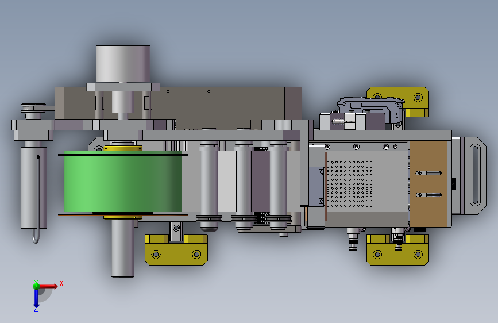Select the rightmost of the three guide rollers
The height and width of the screenshot is (323, 498).
coord(279,185)
